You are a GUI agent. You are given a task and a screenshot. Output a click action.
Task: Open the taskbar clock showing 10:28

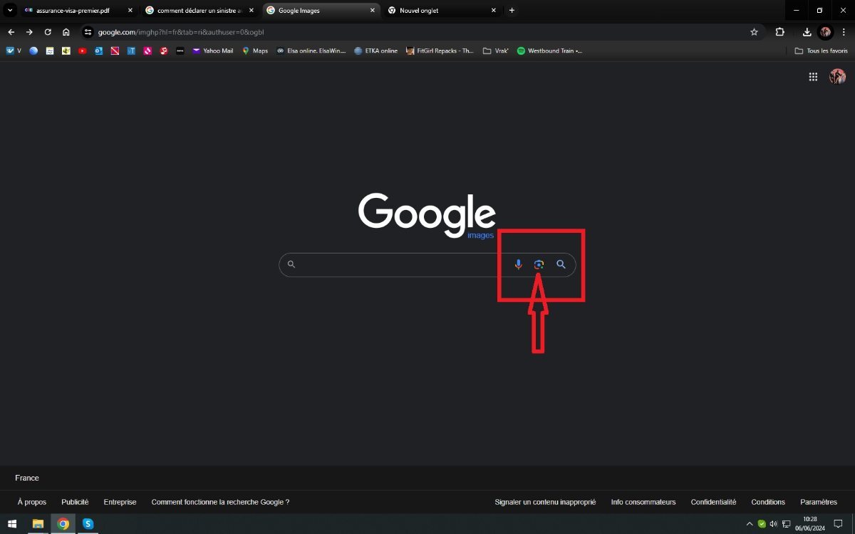click(x=810, y=524)
